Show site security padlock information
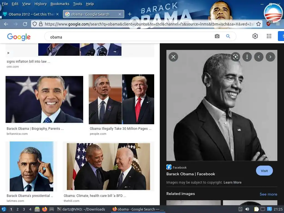This screenshot has width=284, height=213. 41,24
